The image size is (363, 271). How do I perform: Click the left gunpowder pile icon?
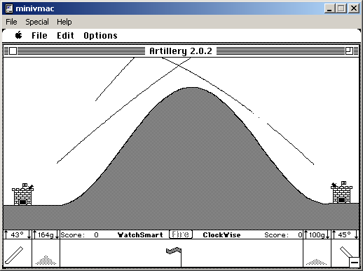(x=46, y=260)
